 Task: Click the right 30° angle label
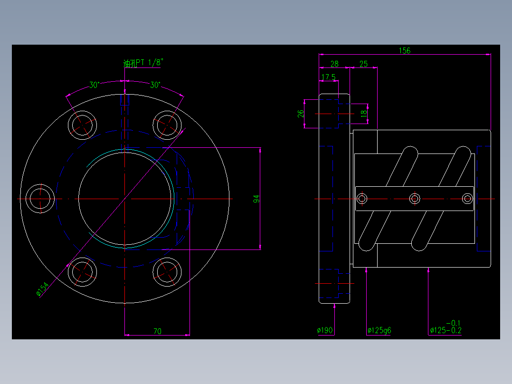(155, 85)
